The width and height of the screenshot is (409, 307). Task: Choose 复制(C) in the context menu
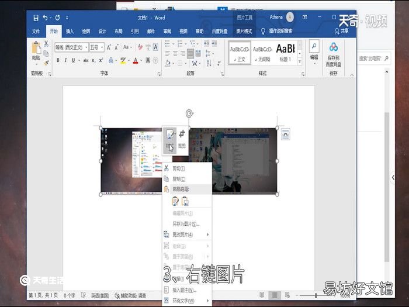click(x=187, y=179)
